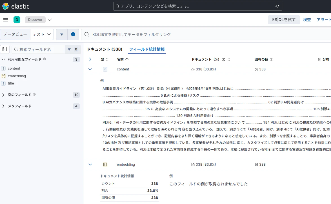Click 338 (33.8%) in embedding row
The image size is (331, 204).
(x=206, y=165)
